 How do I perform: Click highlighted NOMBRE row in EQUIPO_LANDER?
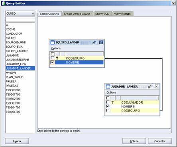77,62
